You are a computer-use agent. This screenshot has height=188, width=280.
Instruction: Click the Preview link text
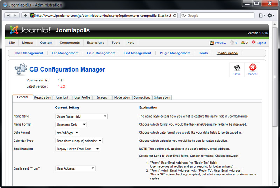220,43
